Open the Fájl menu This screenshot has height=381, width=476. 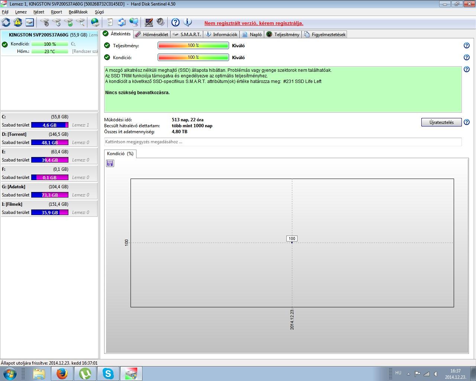tap(5, 12)
